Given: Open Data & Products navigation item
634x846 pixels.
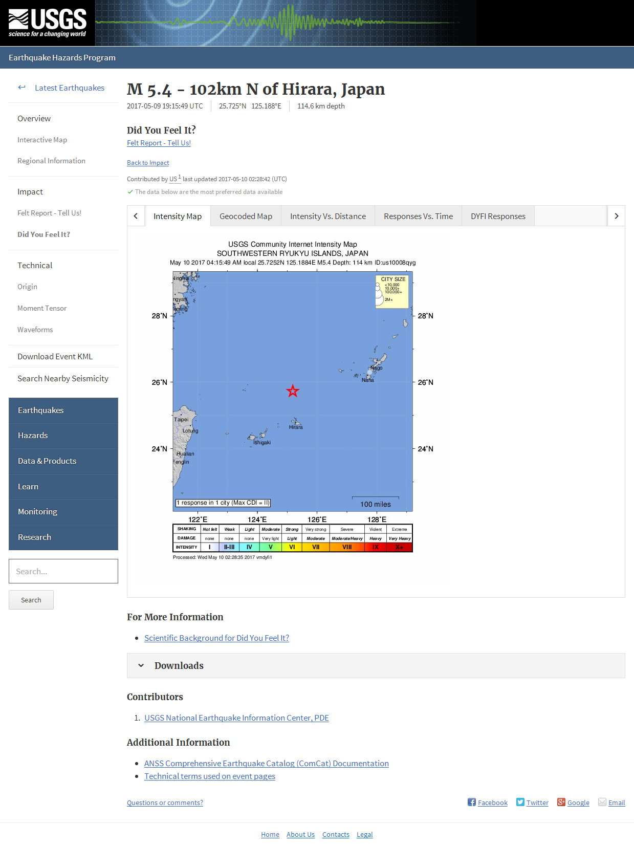Looking at the screenshot, I should [x=63, y=461].
